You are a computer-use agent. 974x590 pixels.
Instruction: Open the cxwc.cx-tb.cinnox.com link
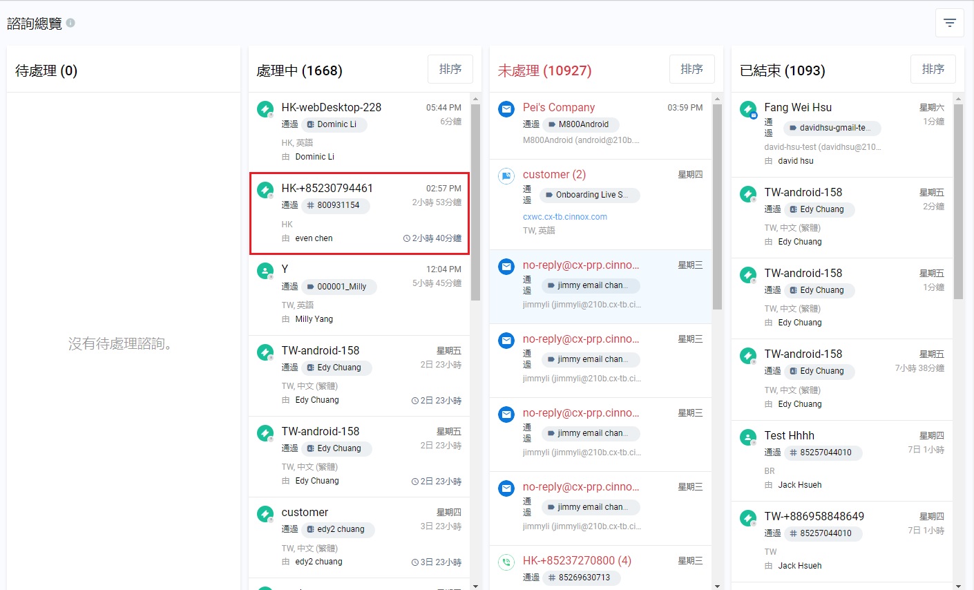(x=565, y=217)
